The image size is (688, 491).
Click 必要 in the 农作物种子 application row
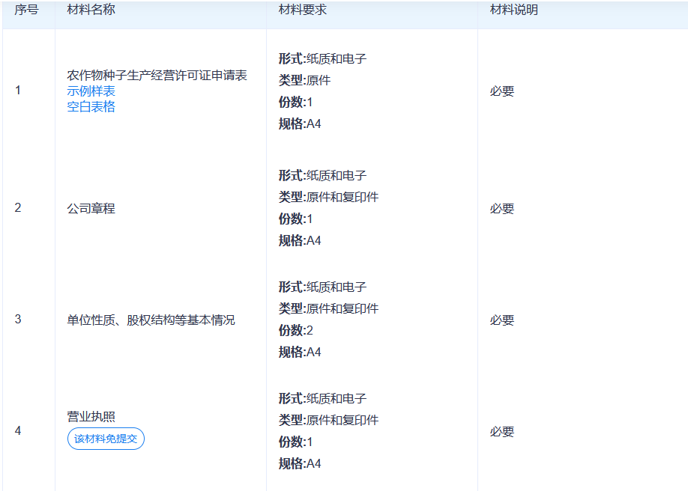502,91
